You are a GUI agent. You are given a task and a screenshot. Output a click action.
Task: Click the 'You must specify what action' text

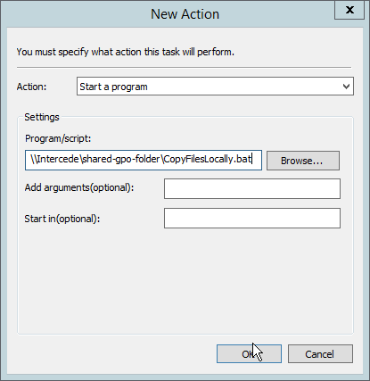pos(81,52)
